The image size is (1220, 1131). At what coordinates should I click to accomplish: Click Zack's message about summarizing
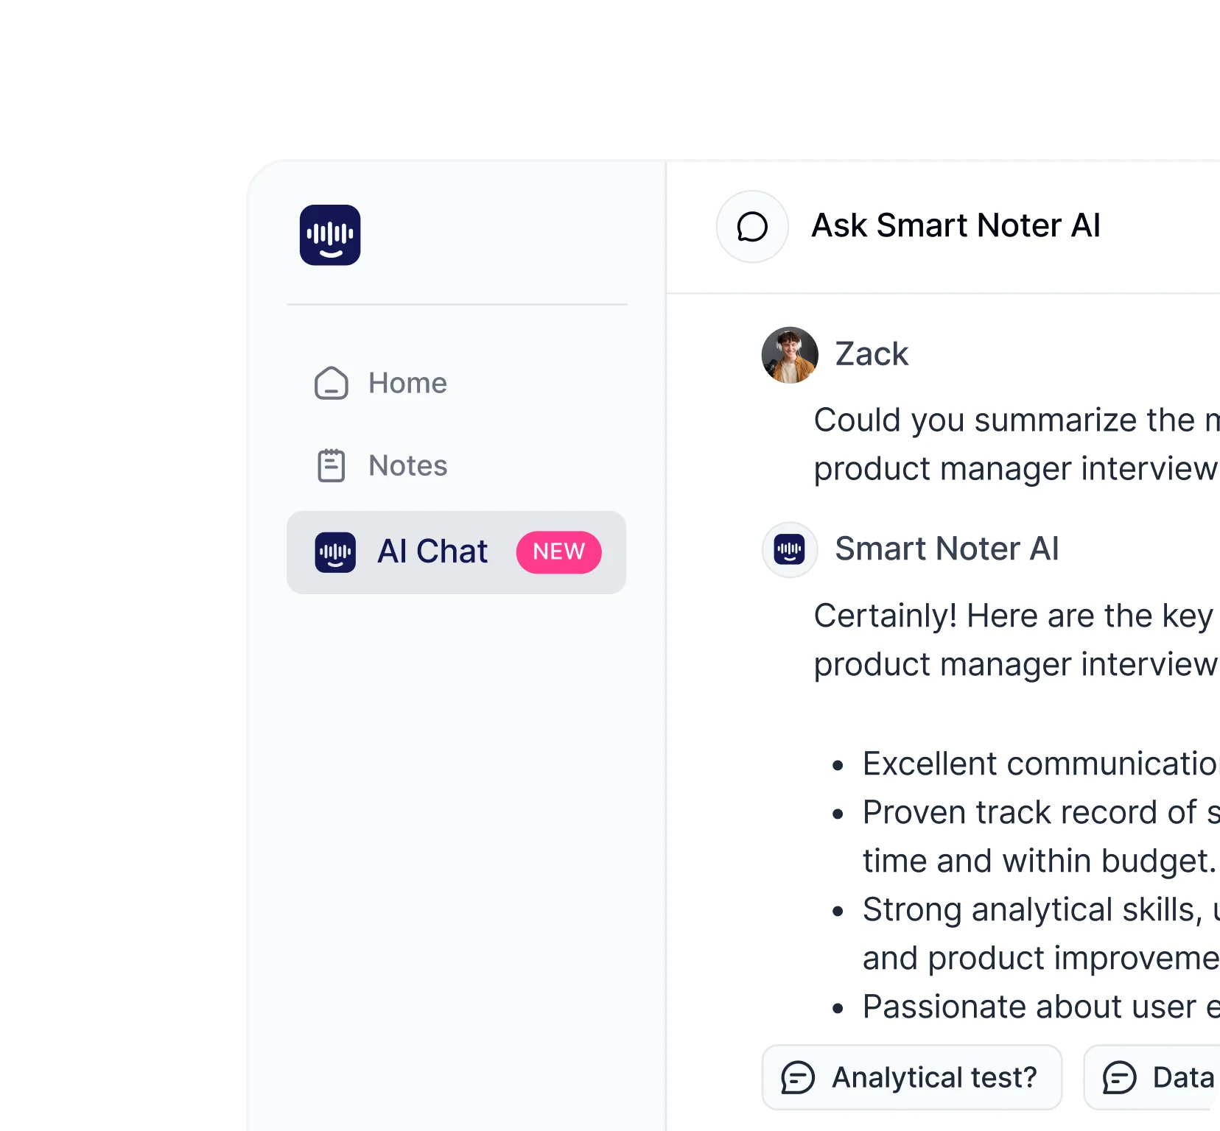(1017, 444)
